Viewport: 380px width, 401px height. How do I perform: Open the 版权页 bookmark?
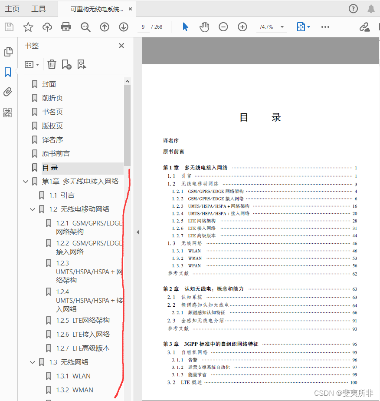52,126
